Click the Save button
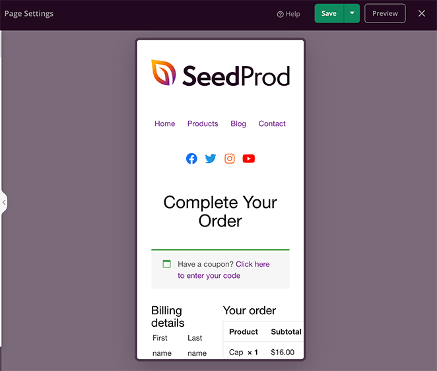This screenshot has width=437, height=371. pos(329,13)
